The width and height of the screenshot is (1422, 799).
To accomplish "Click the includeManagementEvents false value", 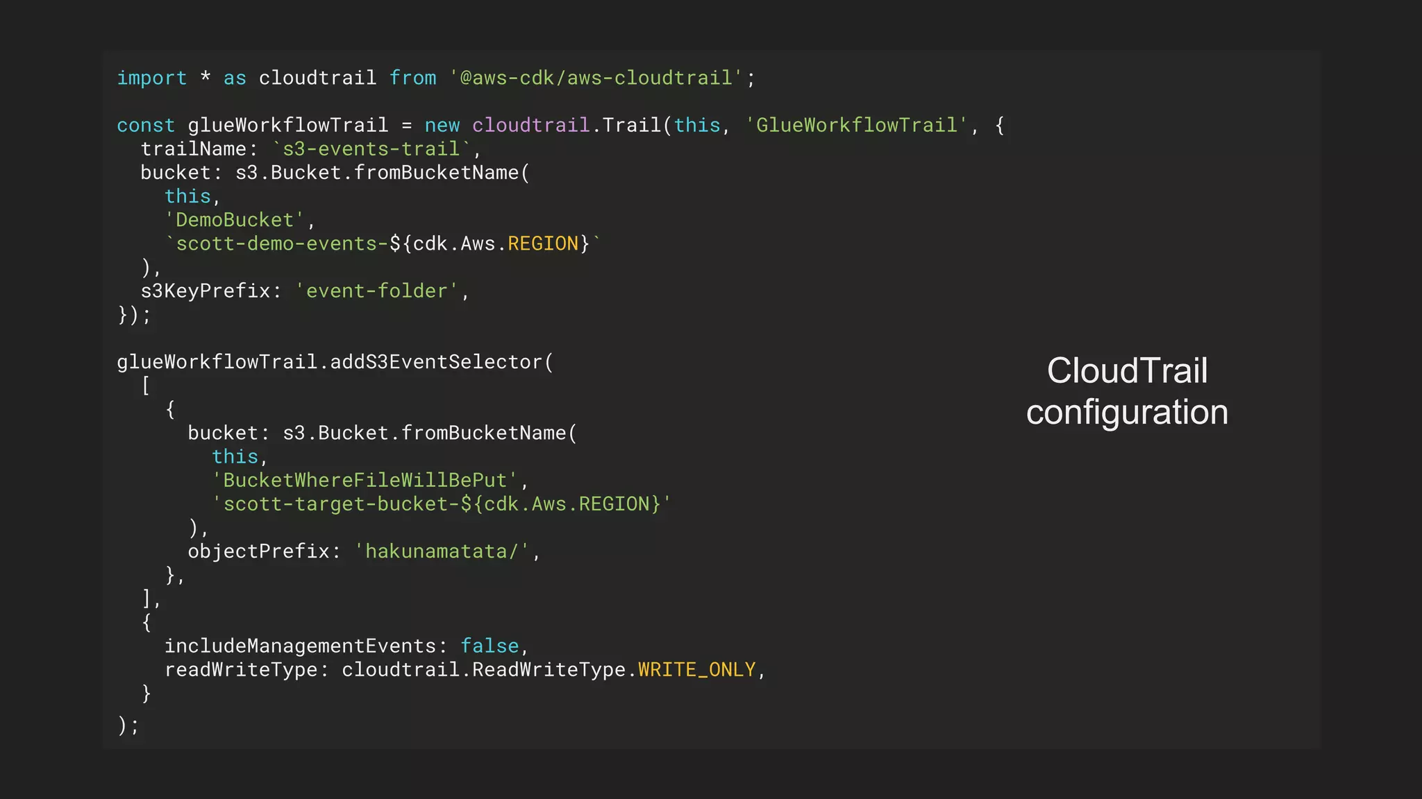I will (490, 646).
